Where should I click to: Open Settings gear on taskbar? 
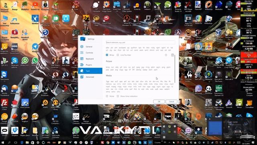pyautogui.click(x=38, y=143)
